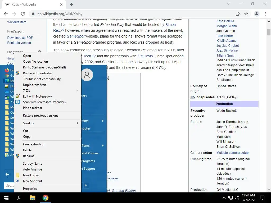Viewport: 271px width, 203px height.
Task: Click the Chrome address bar URL
Action: (x=60, y=14)
